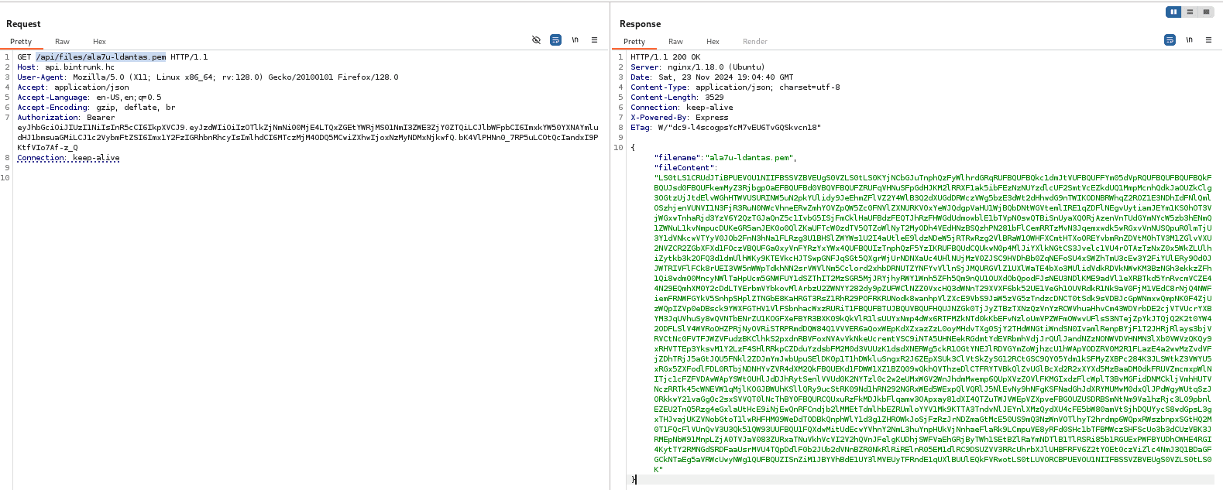Switch to Request Hex tab
The height and width of the screenshot is (490, 1223).
pyautogui.click(x=99, y=42)
